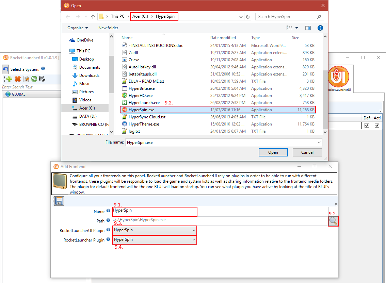This screenshot has height=283, width=386.
Task: Click the blue Help question mark icon
Action: coord(320,28)
